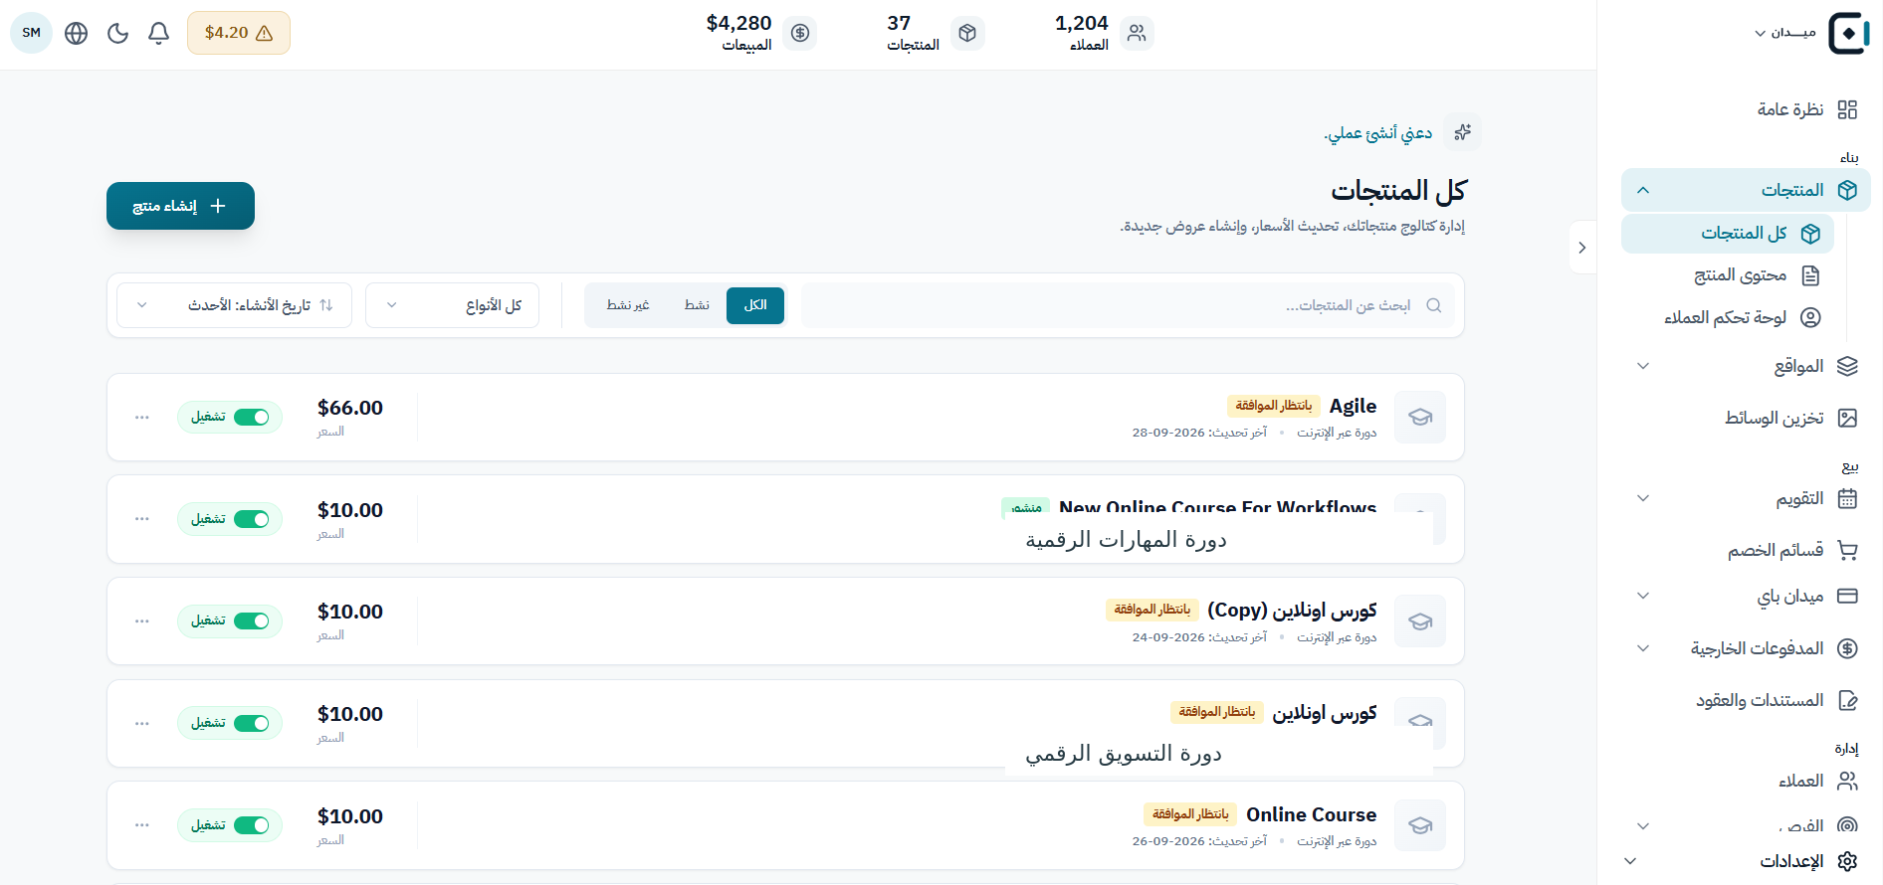
Task: Open the language globe icon
Action: click(x=76, y=33)
